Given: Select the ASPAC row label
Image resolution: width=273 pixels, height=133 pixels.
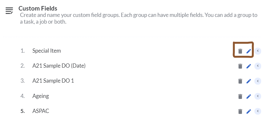Looking at the screenshot, I should 41,111.
